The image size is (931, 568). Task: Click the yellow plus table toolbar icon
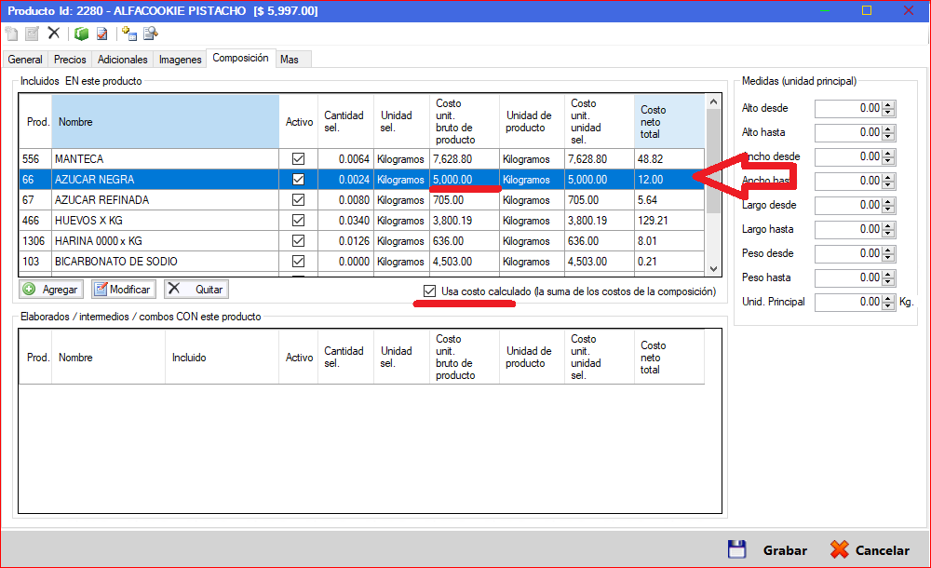tap(129, 34)
